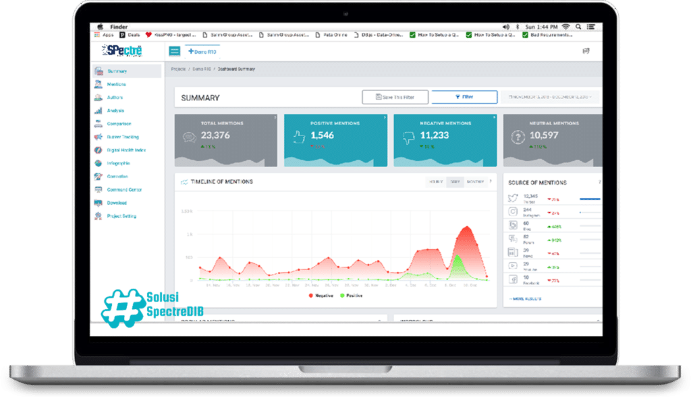Click the Filter button
This screenshot has height=398, width=691.
pyautogui.click(x=464, y=97)
